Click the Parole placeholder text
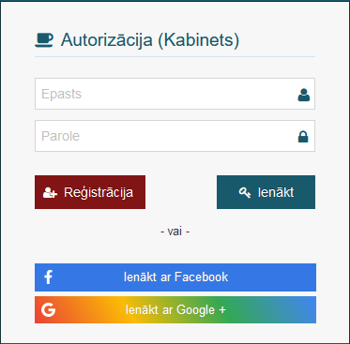The image size is (350, 344). (x=61, y=136)
